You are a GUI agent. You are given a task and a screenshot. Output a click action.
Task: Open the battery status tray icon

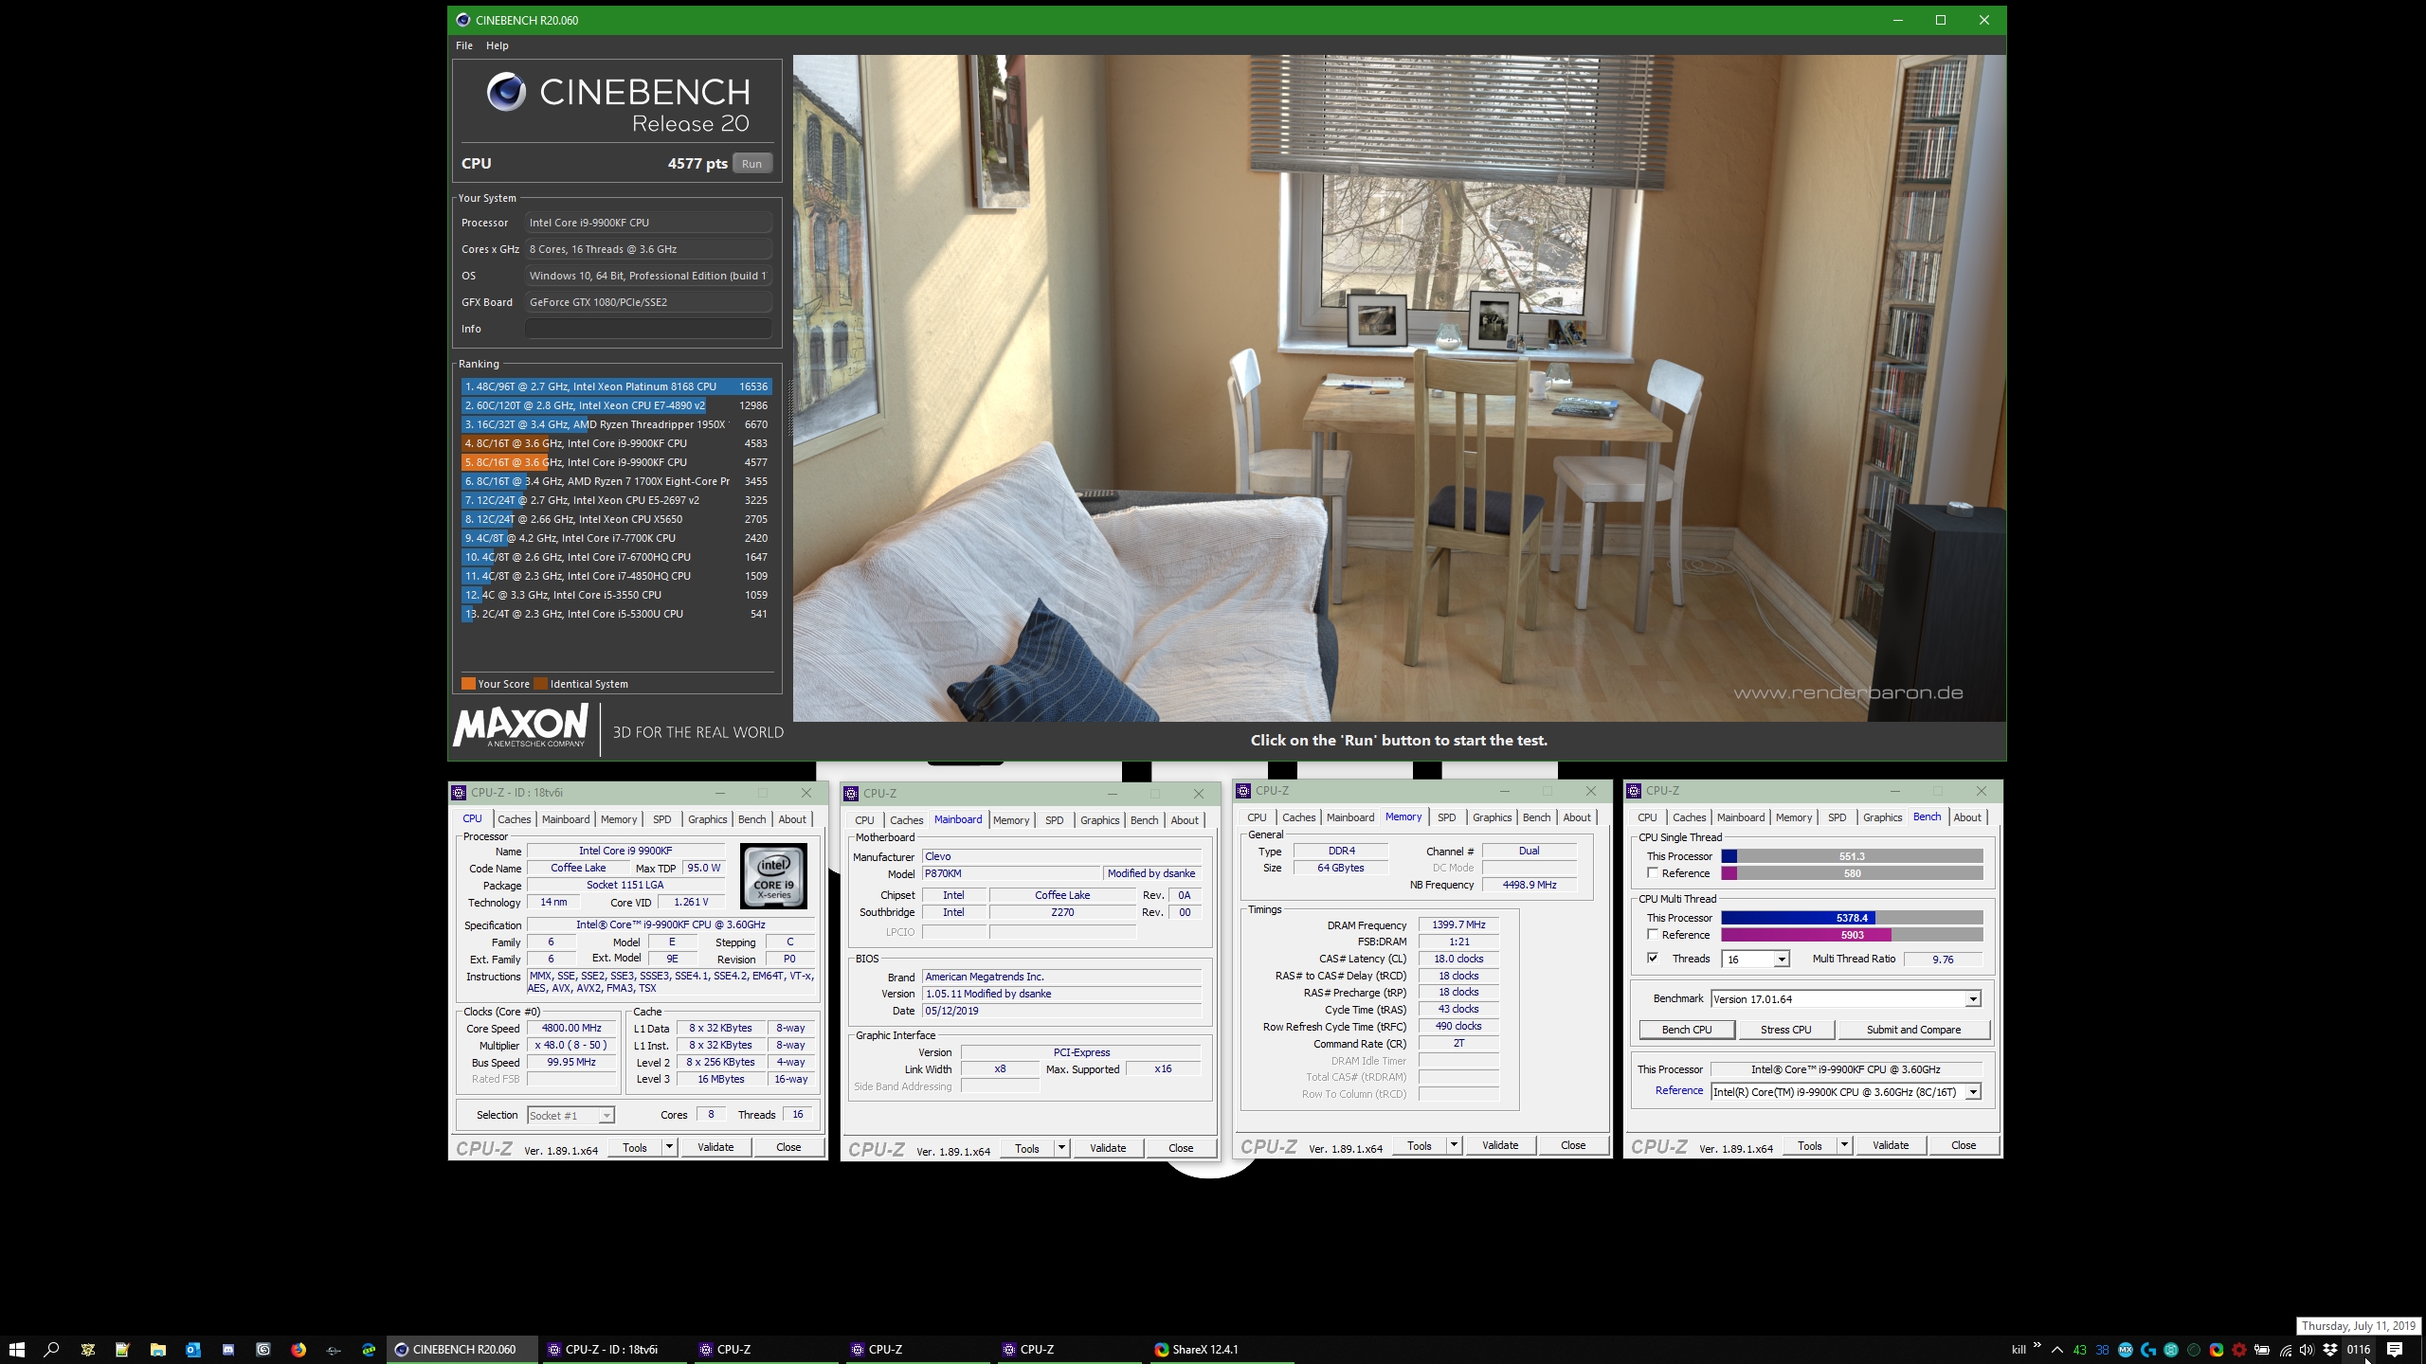(2262, 1350)
